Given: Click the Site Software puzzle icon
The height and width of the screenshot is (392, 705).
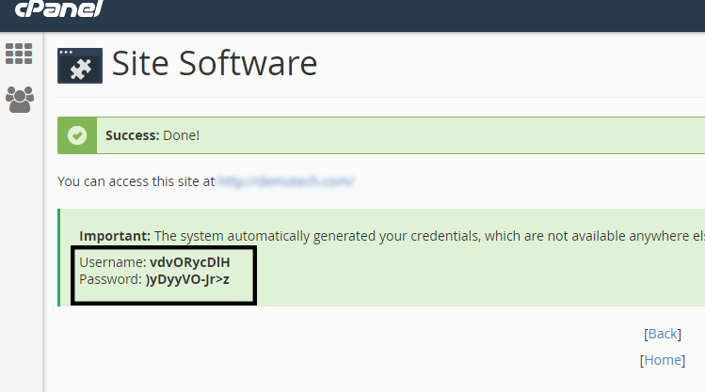Looking at the screenshot, I should click(x=80, y=66).
